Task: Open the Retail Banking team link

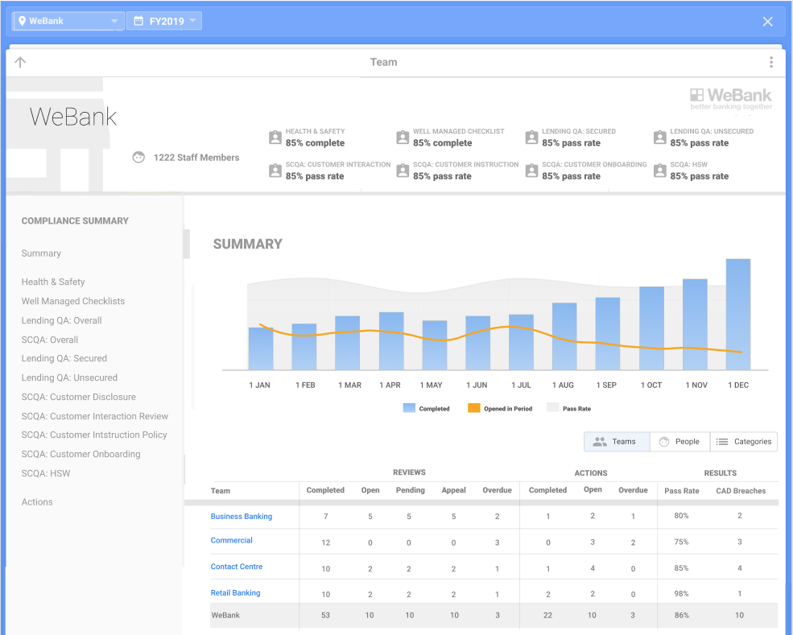Action: [x=235, y=592]
